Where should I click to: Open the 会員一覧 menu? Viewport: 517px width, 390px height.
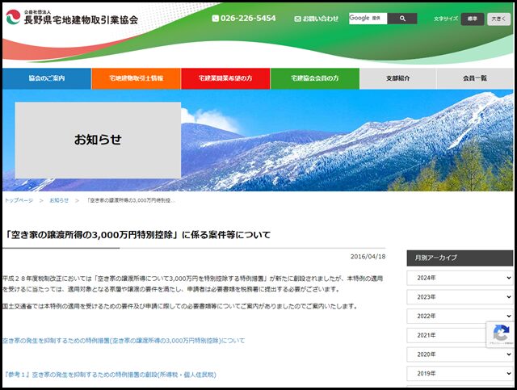tap(475, 78)
